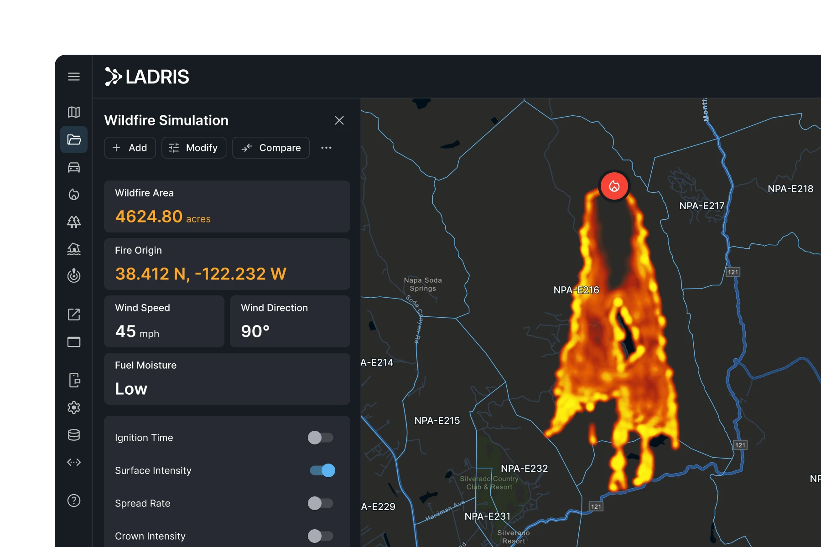
Task: Enable the Ignition Time toggle
Action: coord(321,438)
